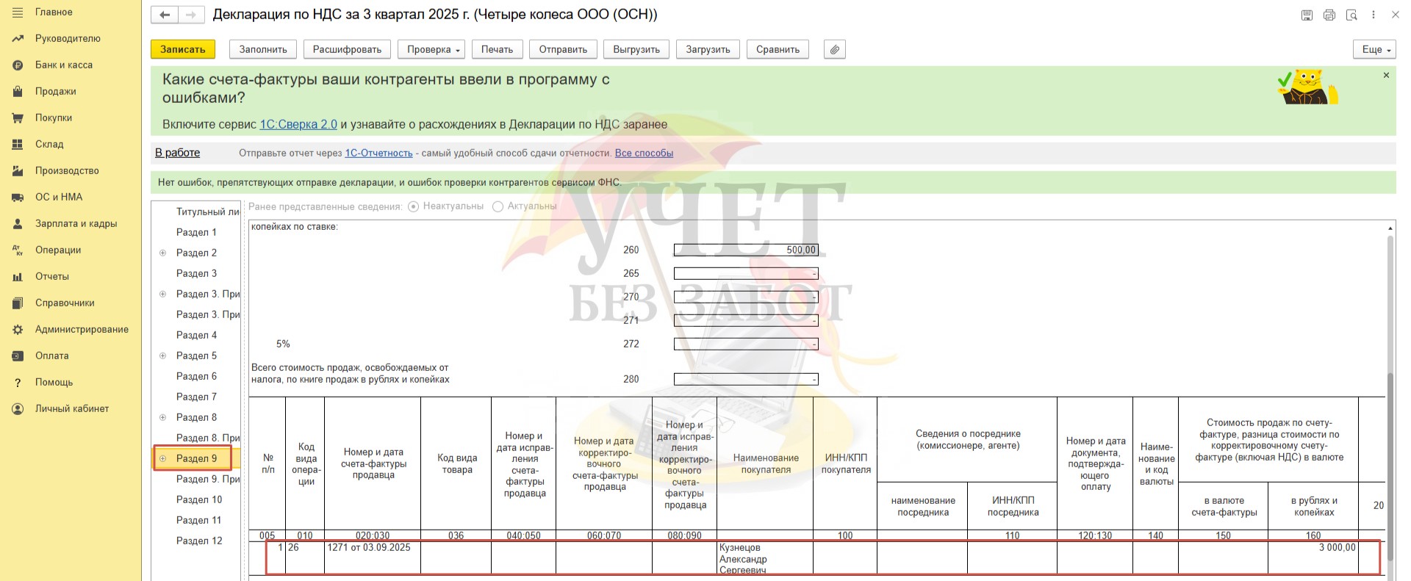Click the empty line 265 field
1411x581 pixels.
pyautogui.click(x=746, y=273)
